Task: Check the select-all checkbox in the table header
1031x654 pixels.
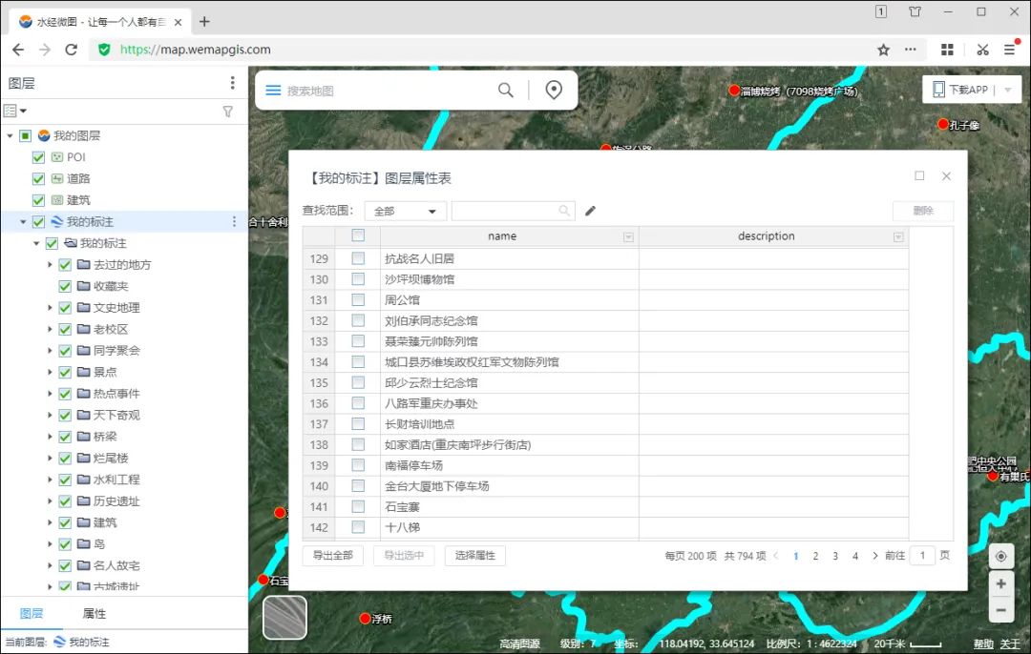Action: (361, 235)
